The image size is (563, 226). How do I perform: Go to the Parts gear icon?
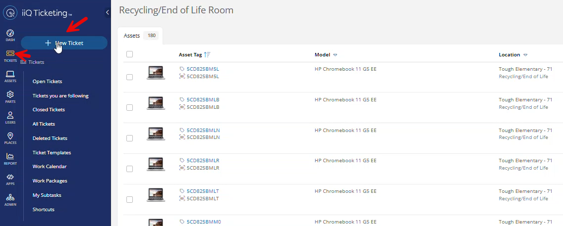coord(10,96)
